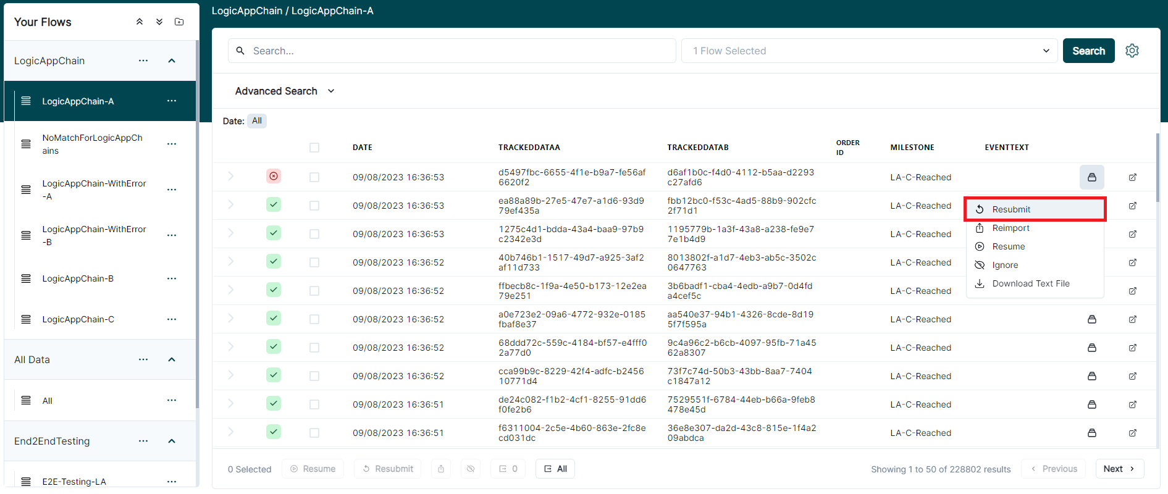1168x494 pixels.
Task: Open the three-dot menu for LogicAppChain-B
Action: 172,278
